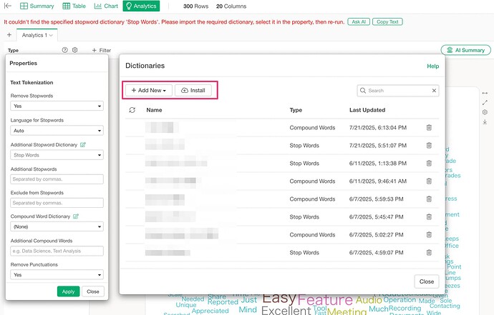Click diagonal expand icon at right edge
Image resolution: width=494 pixels, height=315 pixels.
(485, 102)
